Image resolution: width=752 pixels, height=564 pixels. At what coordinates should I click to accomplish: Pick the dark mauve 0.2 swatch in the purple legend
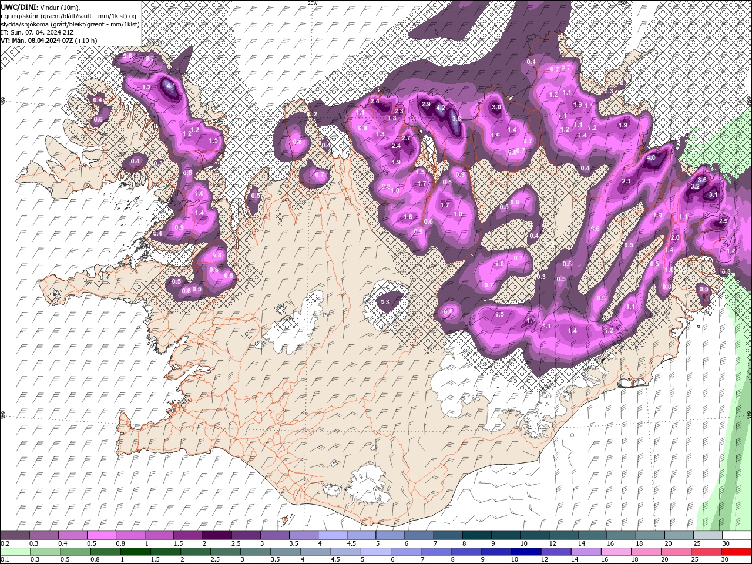pos(15,535)
